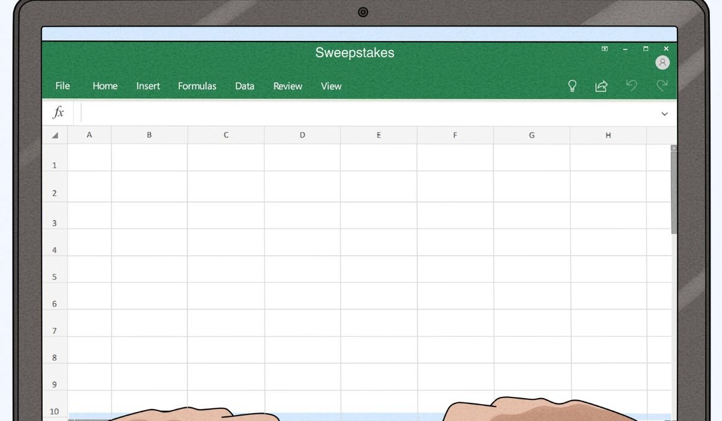Expand the formula bar chevron
Viewport: 722px width, 421px height.
coord(664,114)
